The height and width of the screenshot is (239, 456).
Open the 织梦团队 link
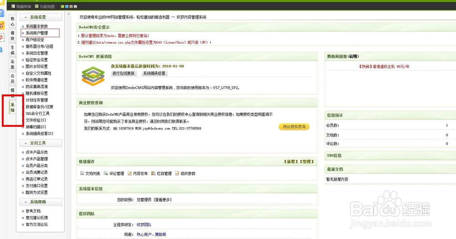pos(144,225)
